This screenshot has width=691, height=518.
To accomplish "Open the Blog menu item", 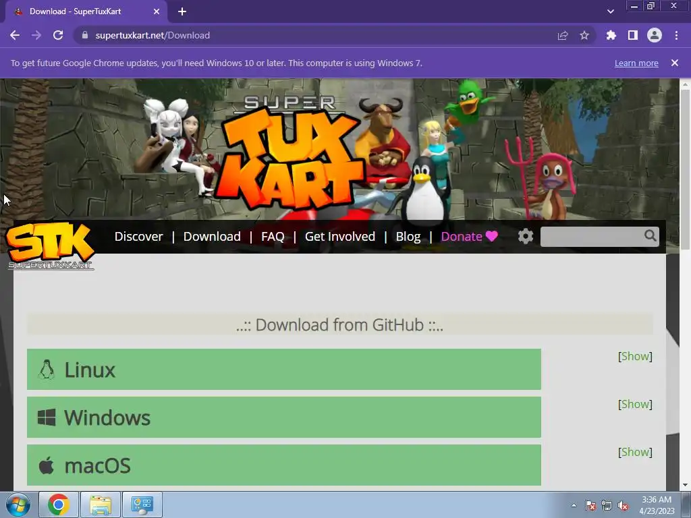I will [408, 237].
